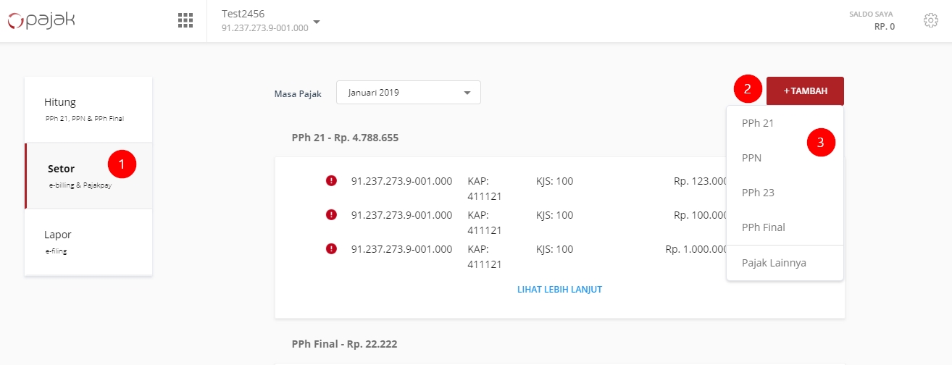Image resolution: width=952 pixels, height=365 pixels.
Task: Click the PPh 21 - Rp. 4.788.655 heading
Action: click(x=345, y=137)
